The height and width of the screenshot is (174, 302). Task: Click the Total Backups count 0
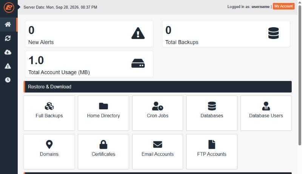(x=168, y=30)
